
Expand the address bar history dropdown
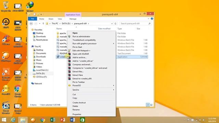click(112, 24)
